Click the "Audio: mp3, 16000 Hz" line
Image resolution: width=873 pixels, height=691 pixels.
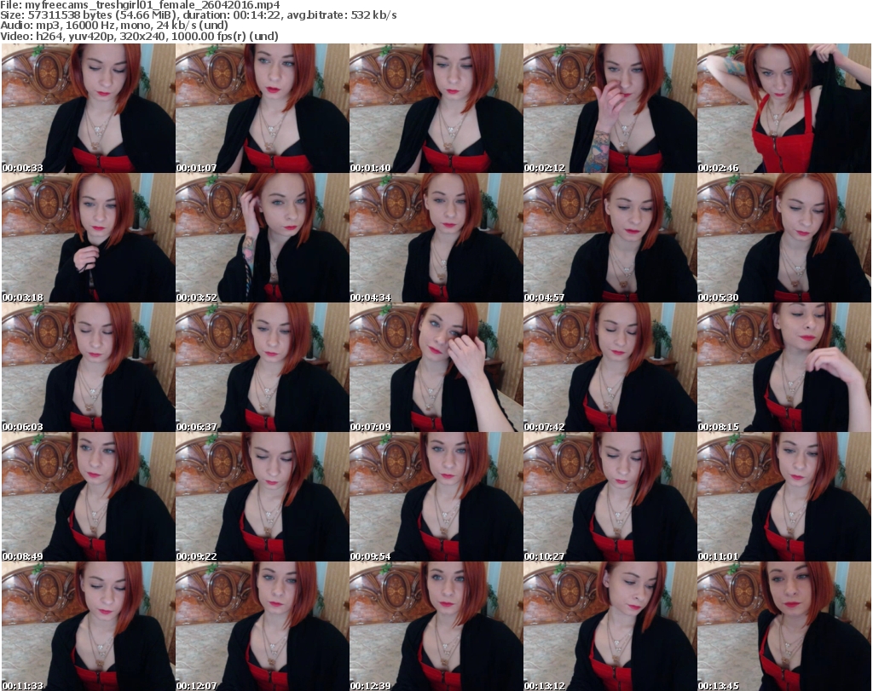114,26
